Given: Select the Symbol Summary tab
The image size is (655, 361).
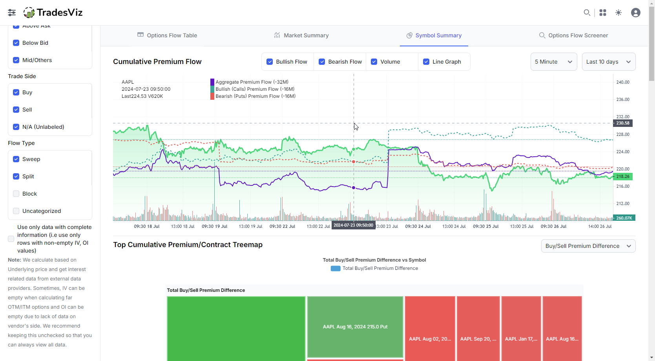Looking at the screenshot, I should coord(434,35).
